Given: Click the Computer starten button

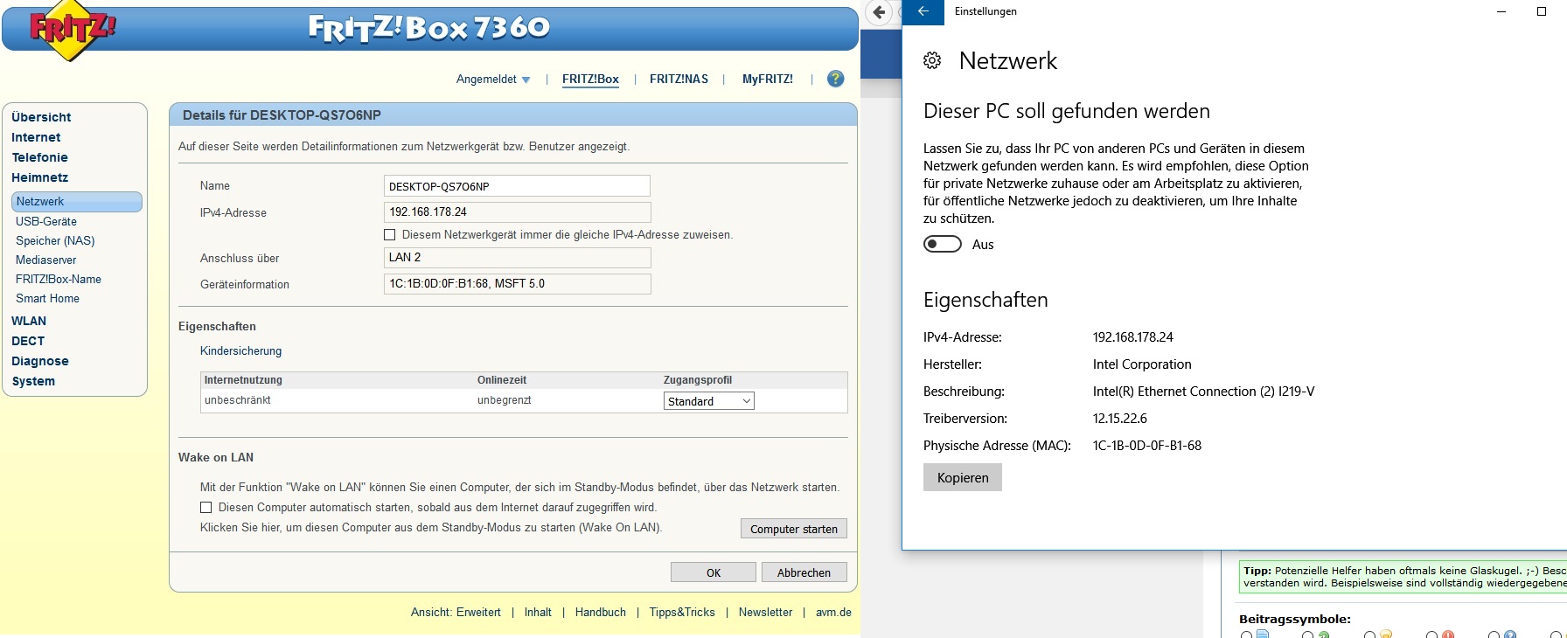Looking at the screenshot, I should click(794, 529).
